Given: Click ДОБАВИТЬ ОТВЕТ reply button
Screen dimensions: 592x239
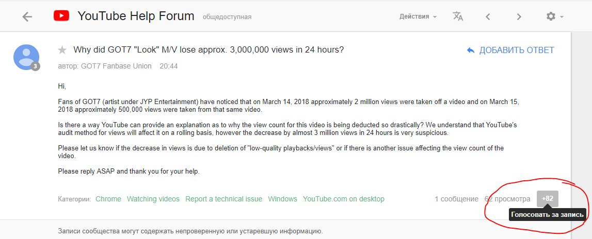Looking at the screenshot, I should (x=510, y=50).
